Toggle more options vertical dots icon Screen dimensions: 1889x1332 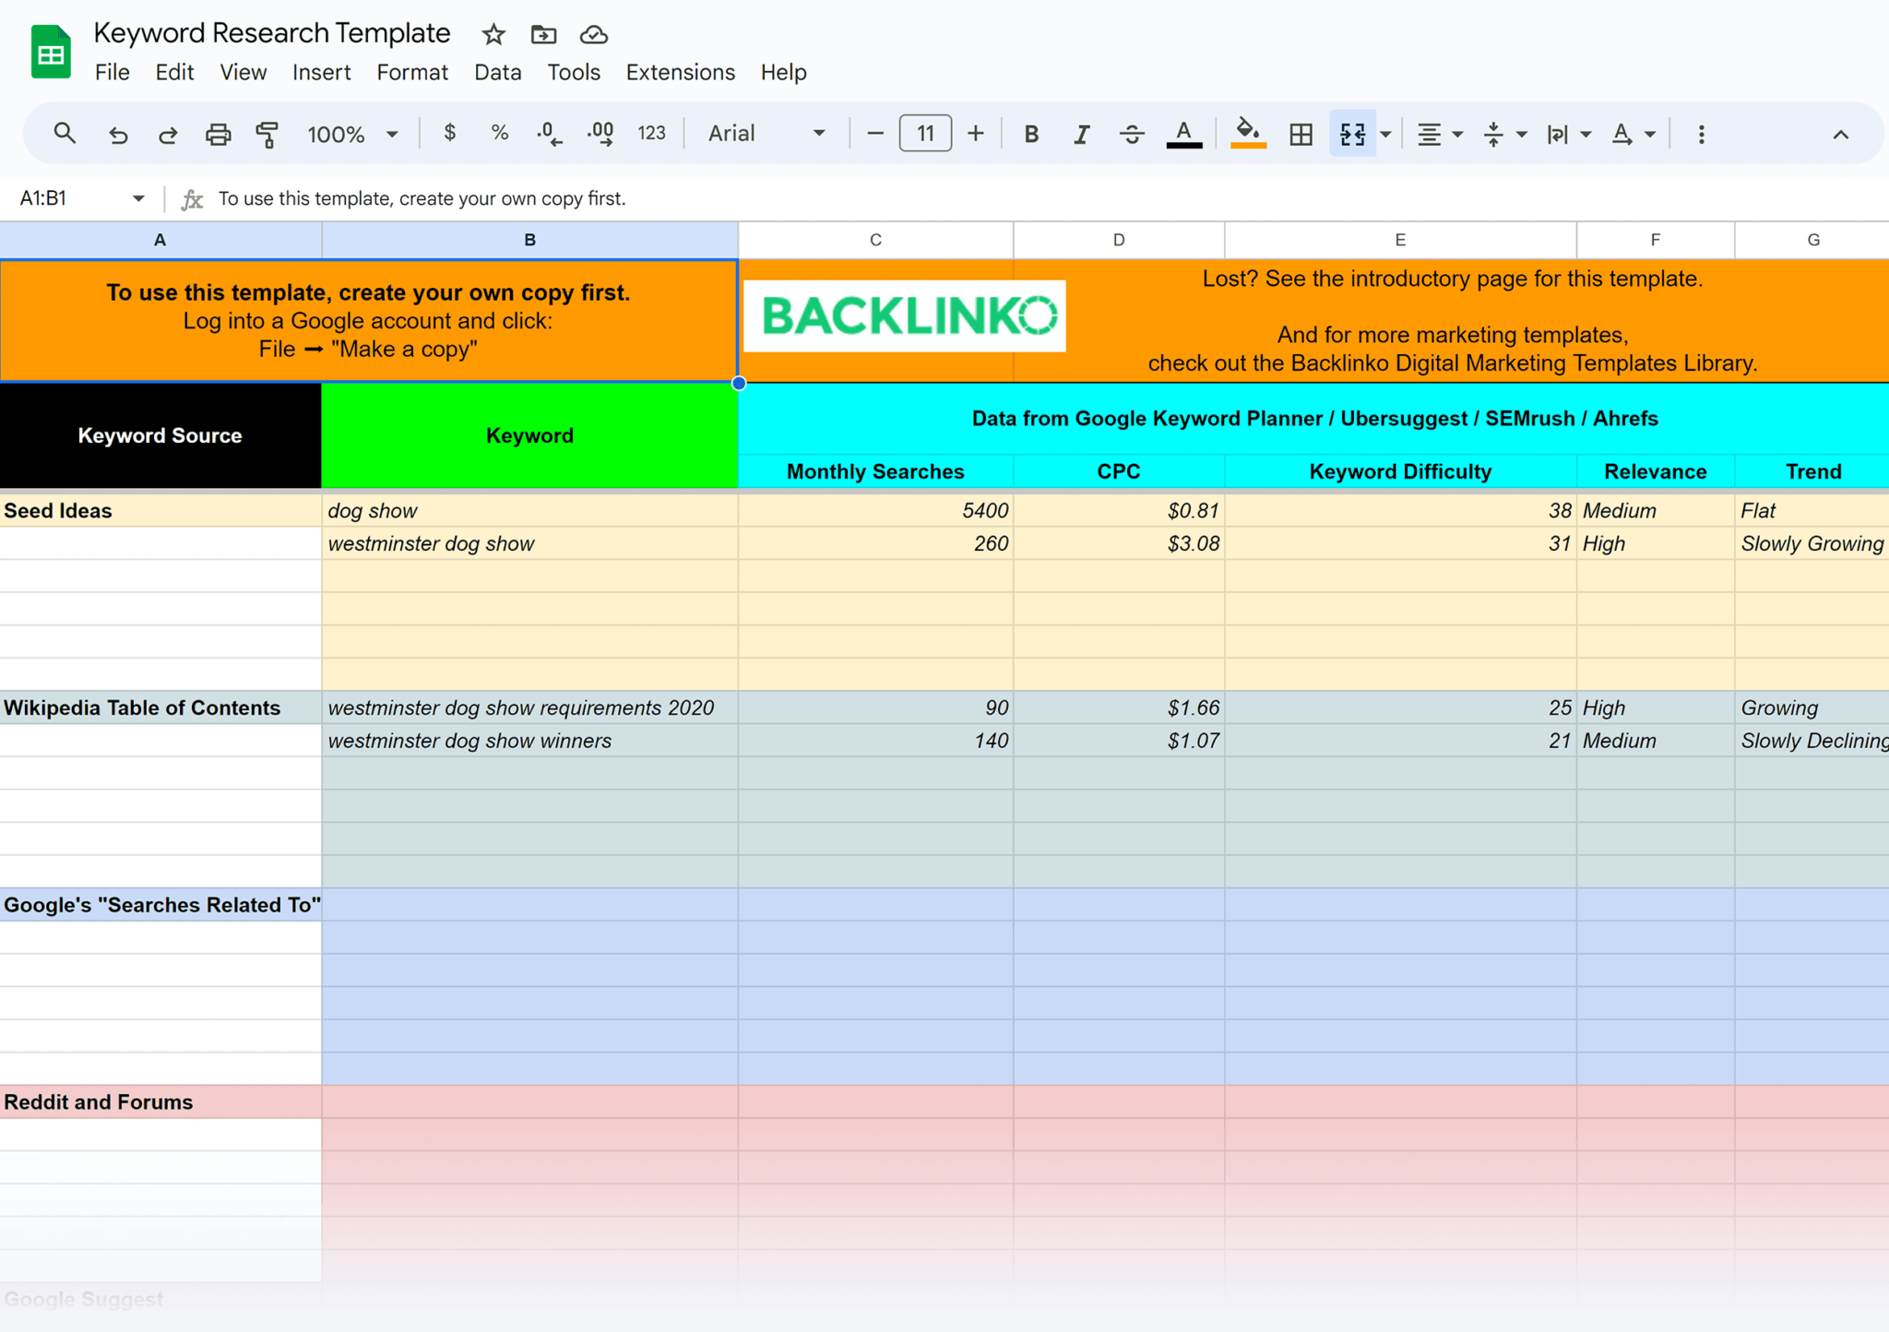pyautogui.click(x=1702, y=134)
